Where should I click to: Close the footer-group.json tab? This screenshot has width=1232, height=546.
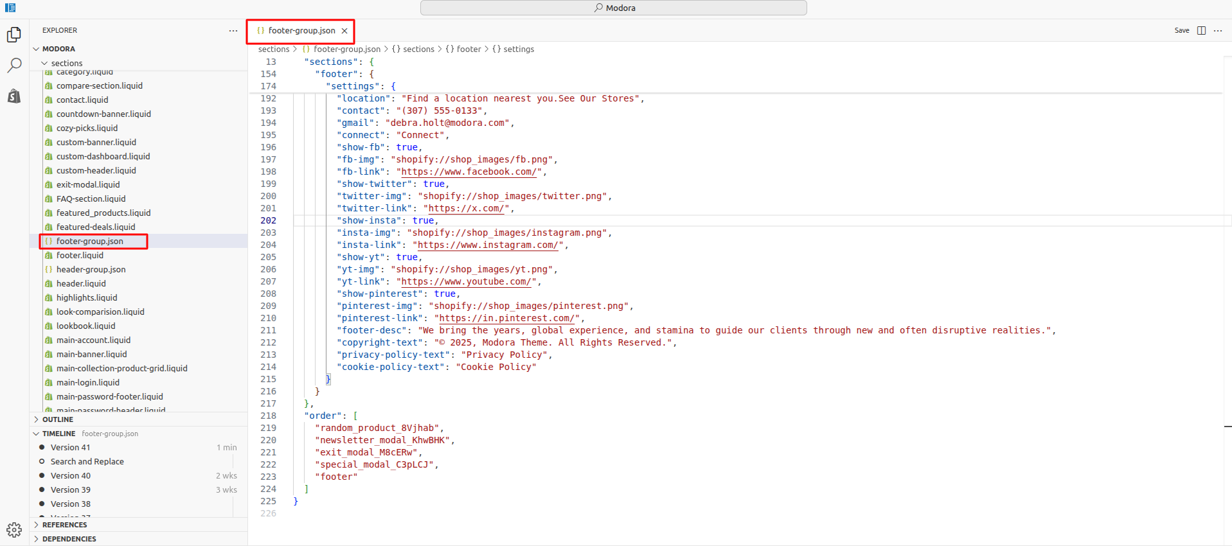coord(344,31)
